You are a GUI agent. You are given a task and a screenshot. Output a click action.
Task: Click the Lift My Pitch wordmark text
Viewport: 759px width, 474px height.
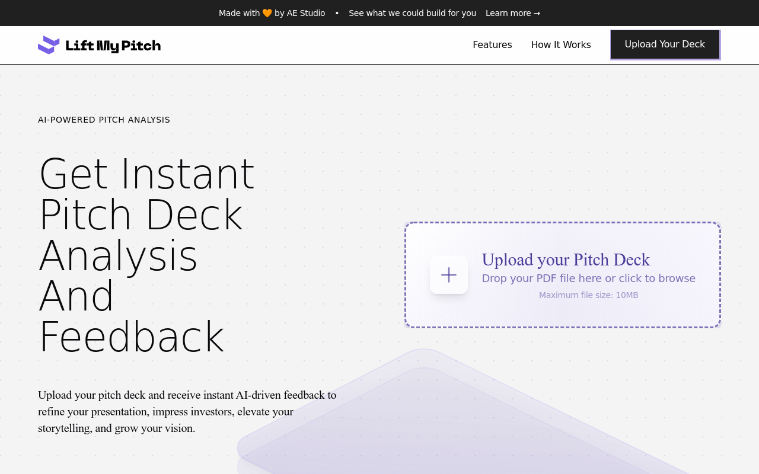coord(113,46)
